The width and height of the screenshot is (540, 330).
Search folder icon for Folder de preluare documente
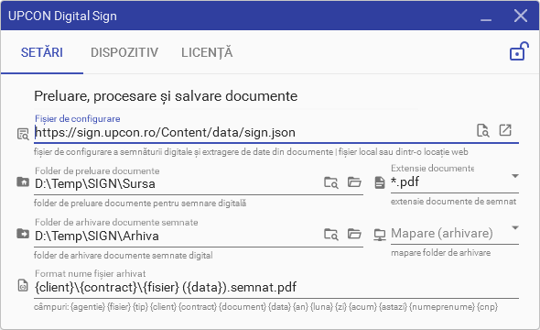(x=331, y=182)
